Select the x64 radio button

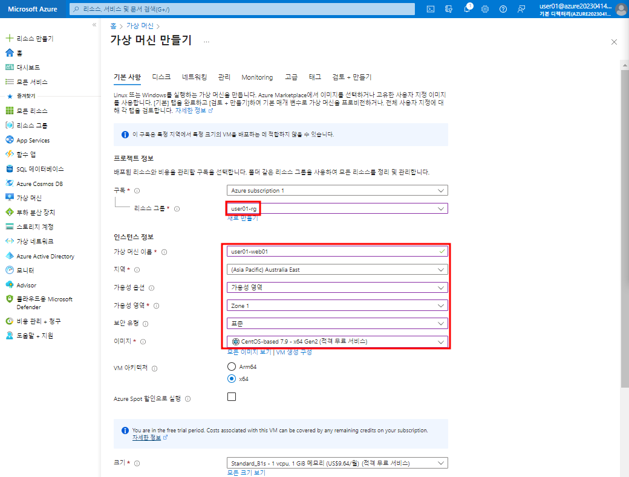click(x=232, y=379)
